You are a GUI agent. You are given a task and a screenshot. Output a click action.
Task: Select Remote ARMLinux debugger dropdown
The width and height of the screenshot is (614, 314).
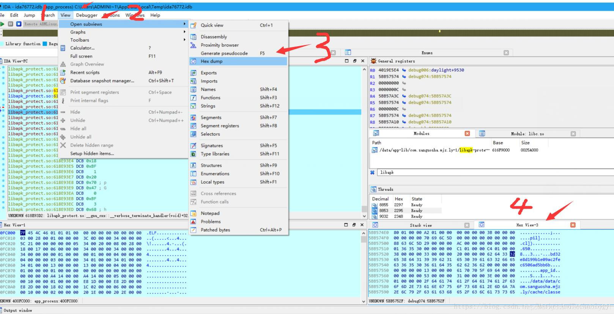click(41, 24)
